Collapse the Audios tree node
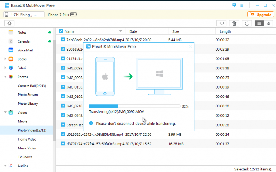 (5, 166)
